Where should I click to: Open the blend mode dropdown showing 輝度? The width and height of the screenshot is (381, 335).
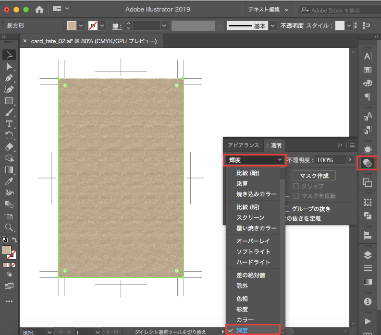255,159
